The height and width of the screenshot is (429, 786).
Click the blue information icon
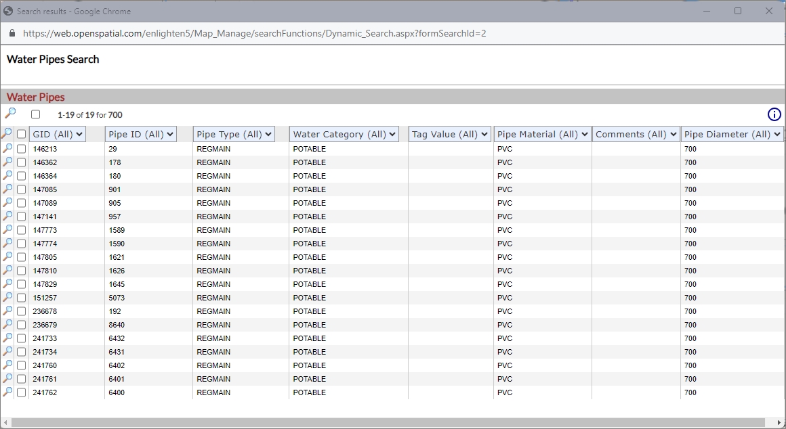(x=774, y=114)
